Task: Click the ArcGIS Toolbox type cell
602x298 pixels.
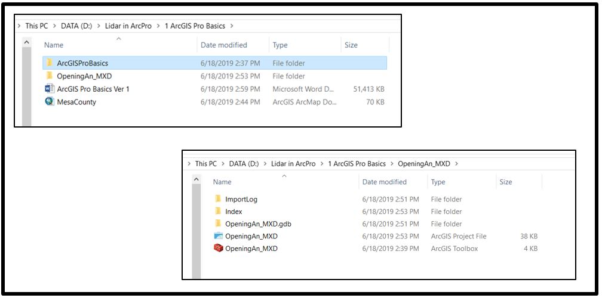Action: click(454, 249)
